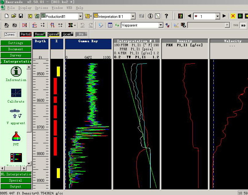248x195 pixels.
Task: Toggle the Spinner track display
Action: pos(53,34)
